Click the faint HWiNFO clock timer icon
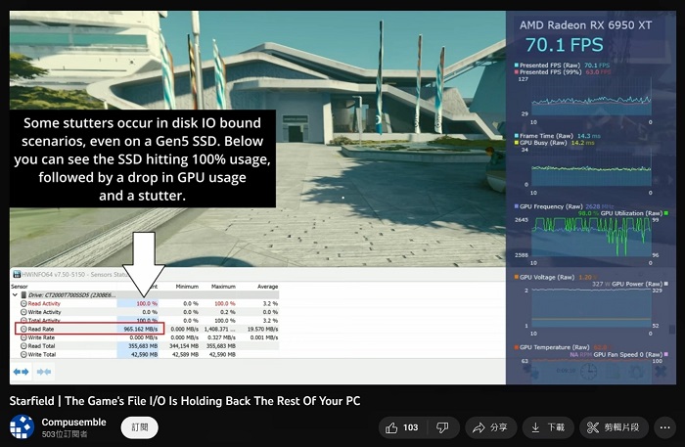The image size is (685, 447). pos(588,372)
